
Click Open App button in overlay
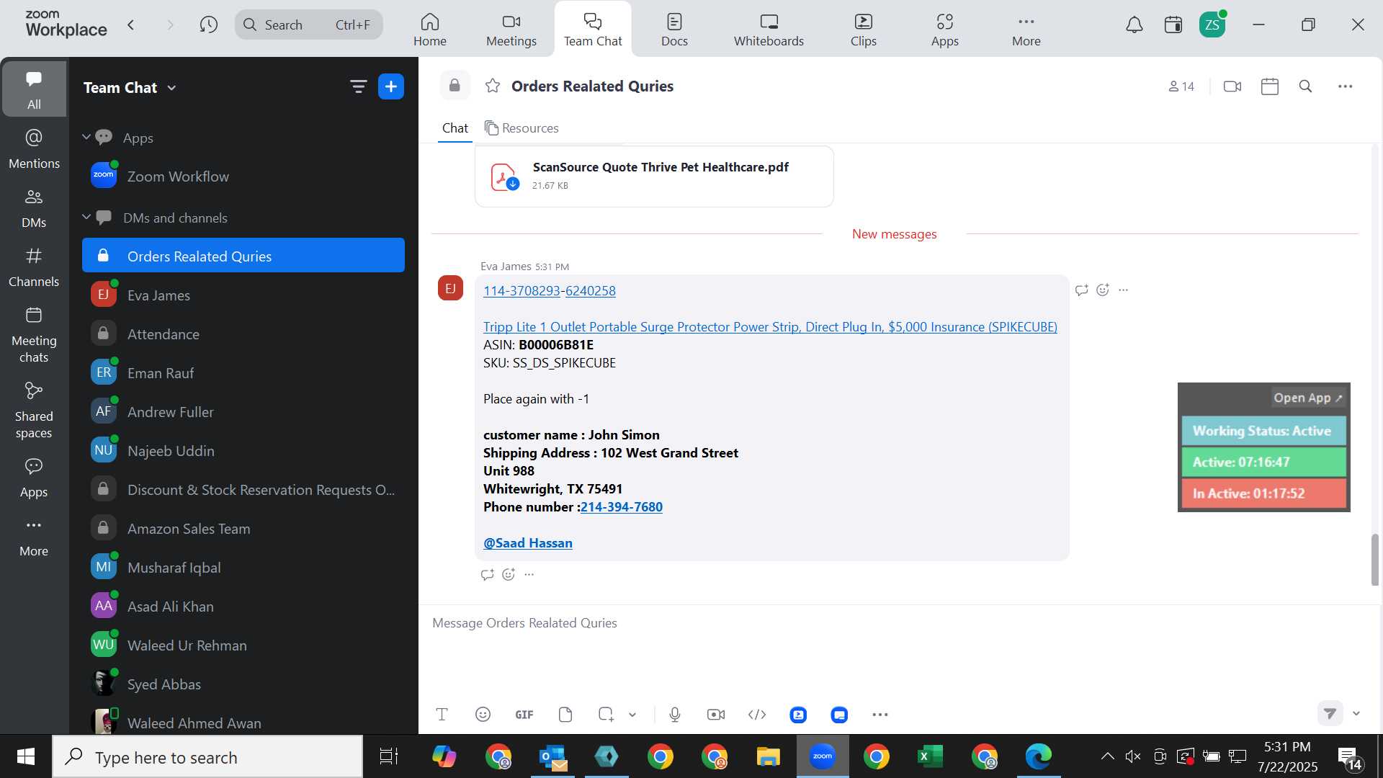(1308, 398)
